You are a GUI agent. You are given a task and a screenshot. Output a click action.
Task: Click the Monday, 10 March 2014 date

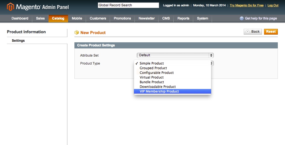coord(209,5)
